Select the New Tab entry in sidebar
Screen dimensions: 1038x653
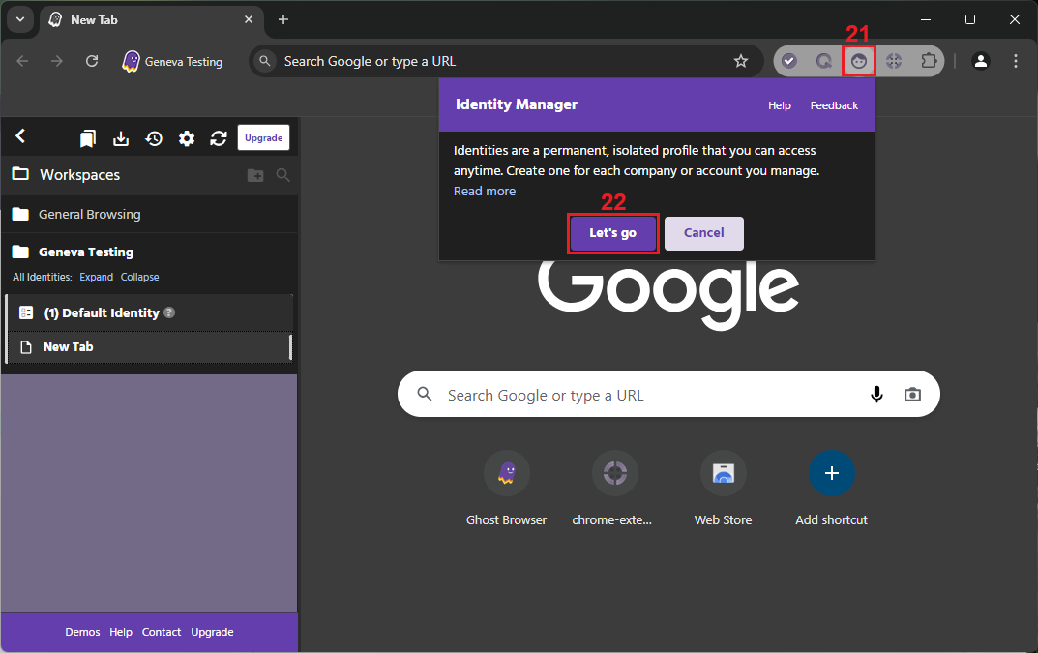[x=150, y=347]
